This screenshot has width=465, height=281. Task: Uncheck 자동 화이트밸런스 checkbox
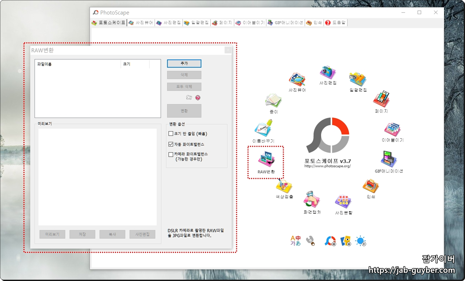(171, 144)
